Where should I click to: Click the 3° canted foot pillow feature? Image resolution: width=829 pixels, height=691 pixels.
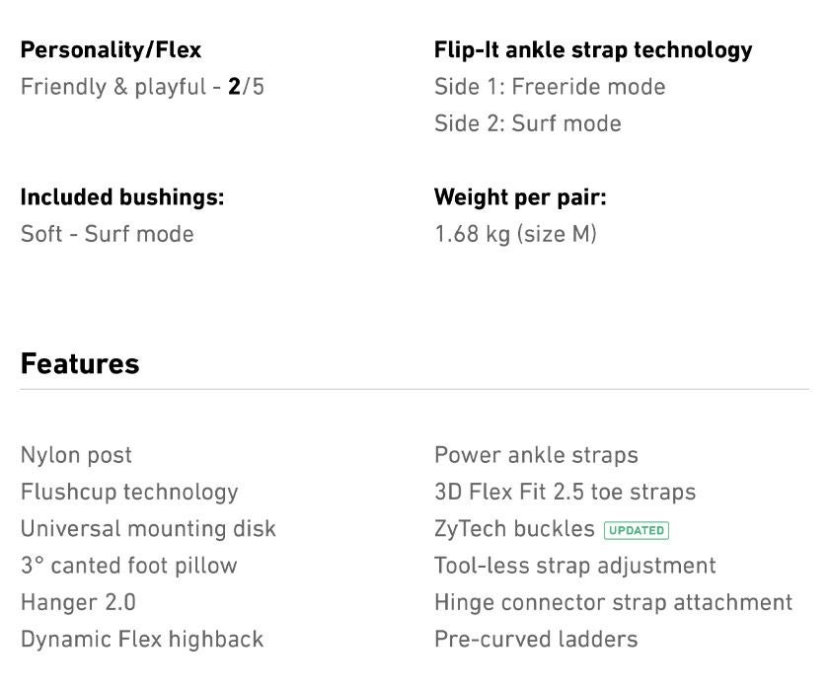pyautogui.click(x=128, y=566)
